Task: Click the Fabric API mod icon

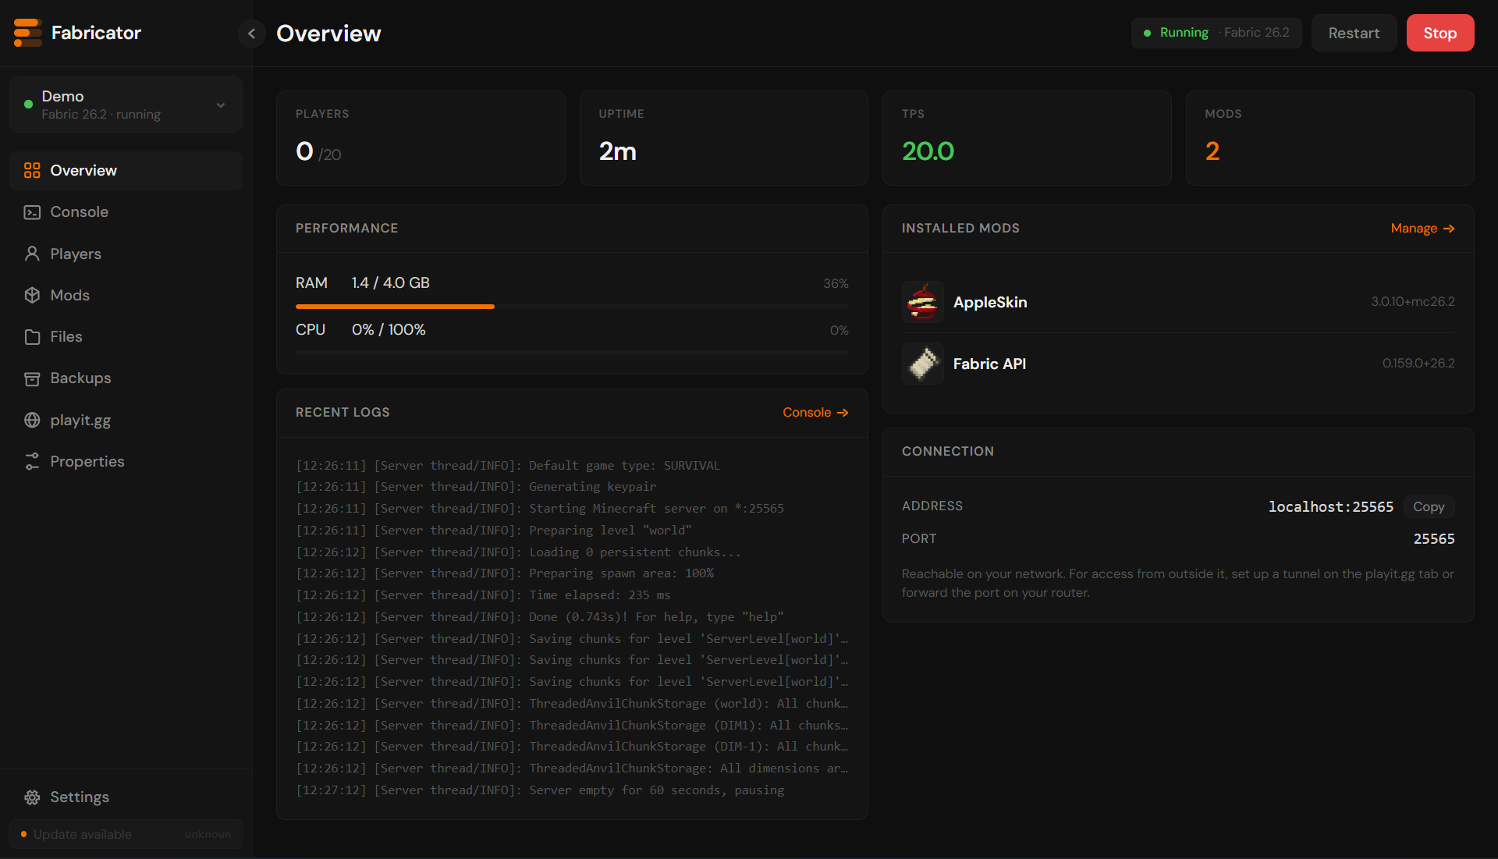Action: point(923,364)
